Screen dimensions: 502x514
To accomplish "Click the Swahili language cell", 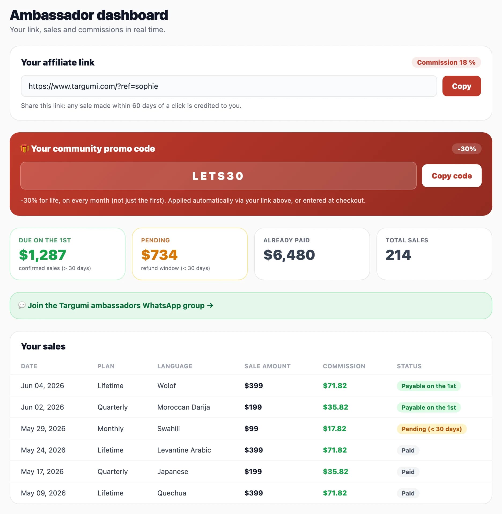I will click(168, 429).
